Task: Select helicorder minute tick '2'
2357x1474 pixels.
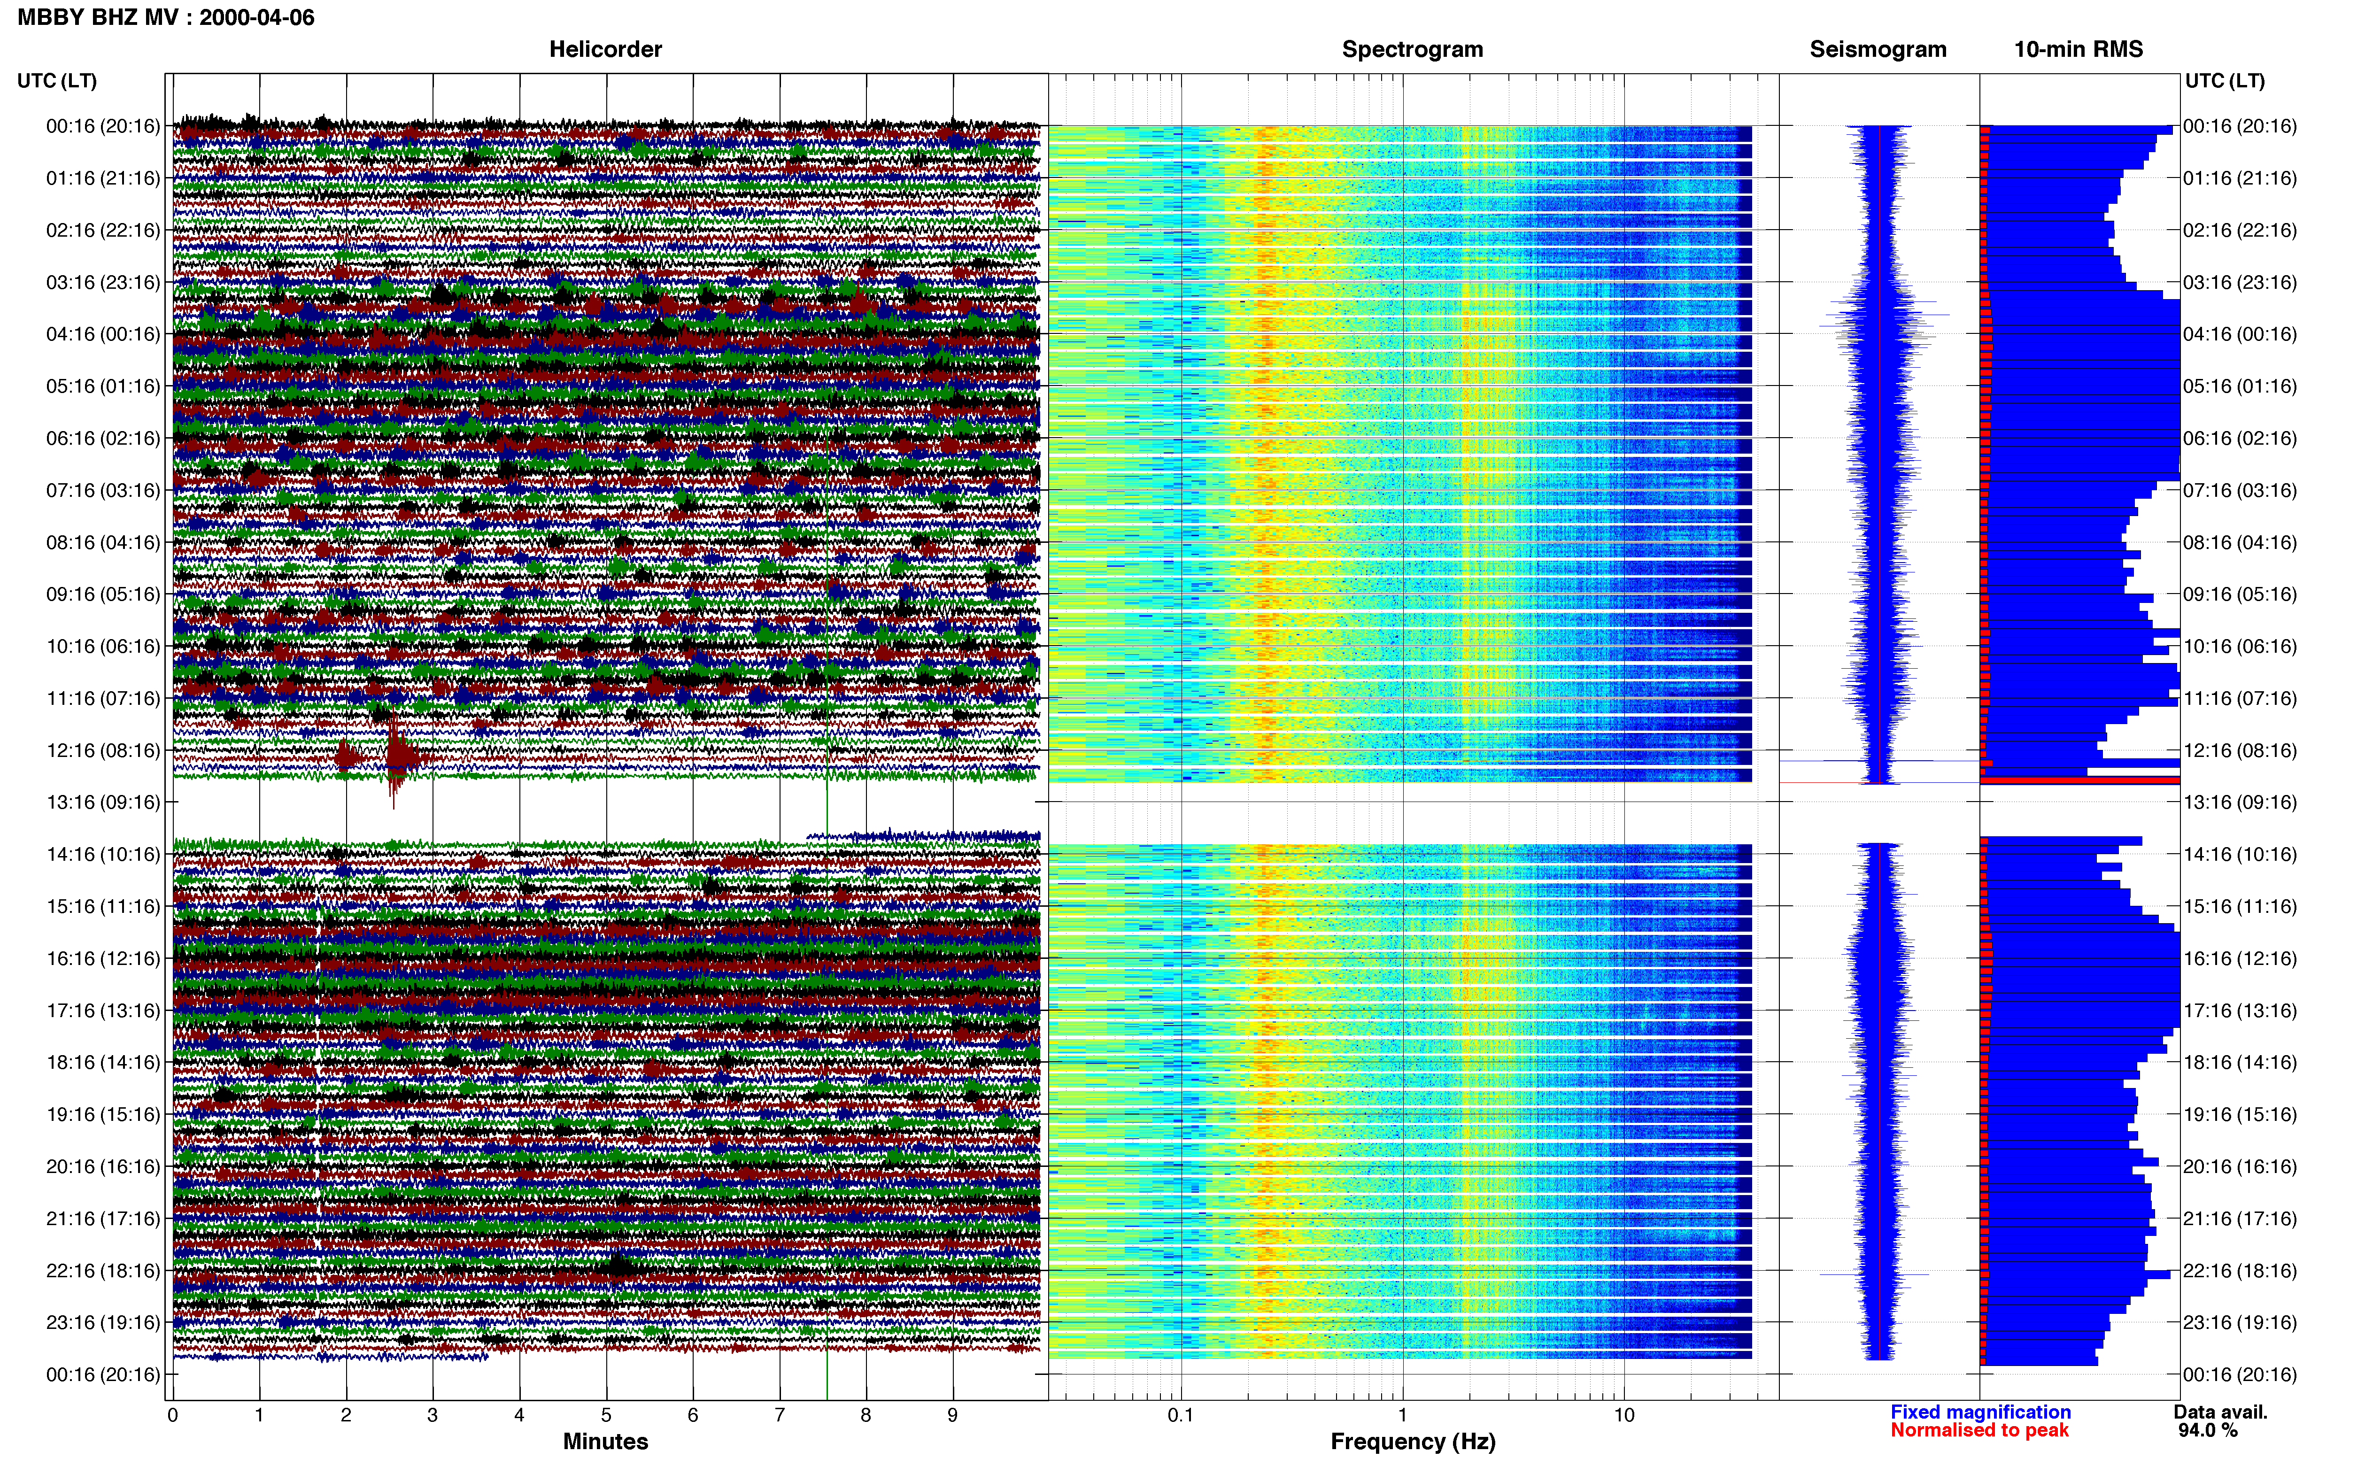Action: click(x=346, y=1415)
